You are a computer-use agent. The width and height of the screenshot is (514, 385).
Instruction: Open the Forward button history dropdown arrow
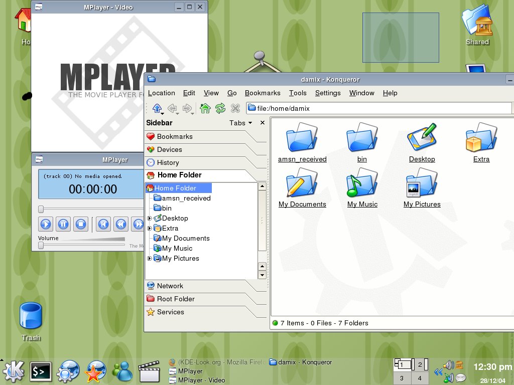(x=192, y=113)
